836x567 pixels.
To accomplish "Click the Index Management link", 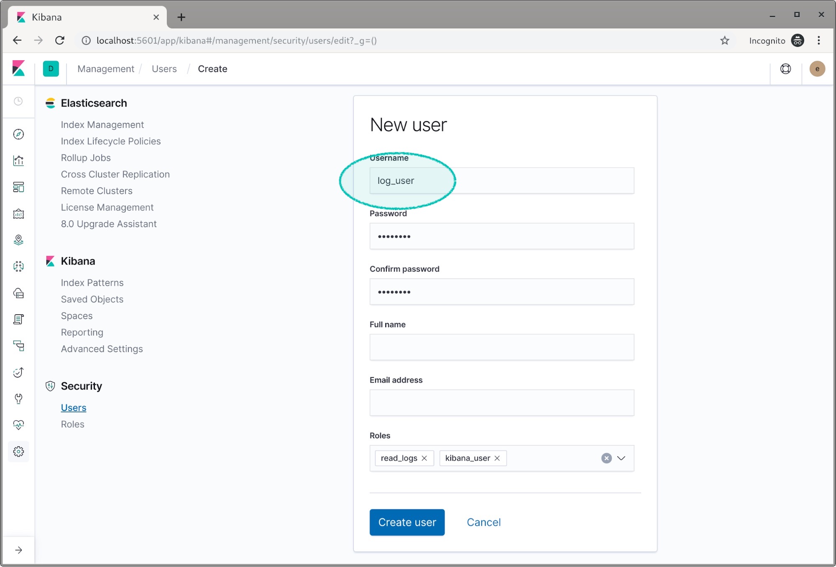I will tap(102, 125).
